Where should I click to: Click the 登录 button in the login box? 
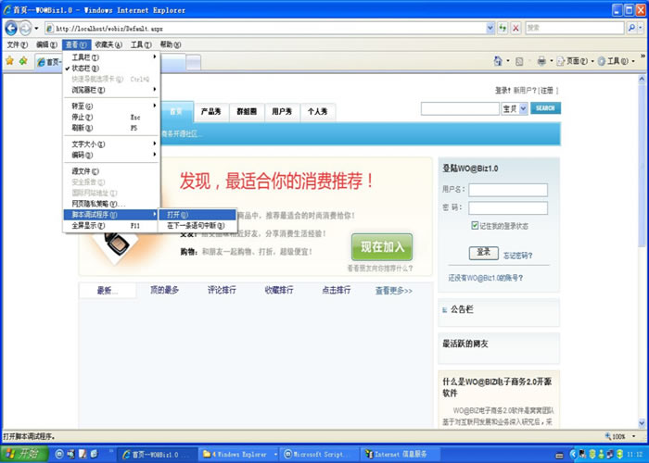coord(483,253)
